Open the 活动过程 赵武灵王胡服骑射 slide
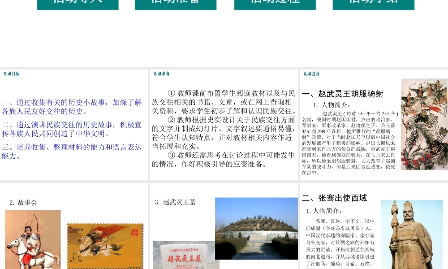Viewport: 448px width, 269px height. [x=374, y=125]
